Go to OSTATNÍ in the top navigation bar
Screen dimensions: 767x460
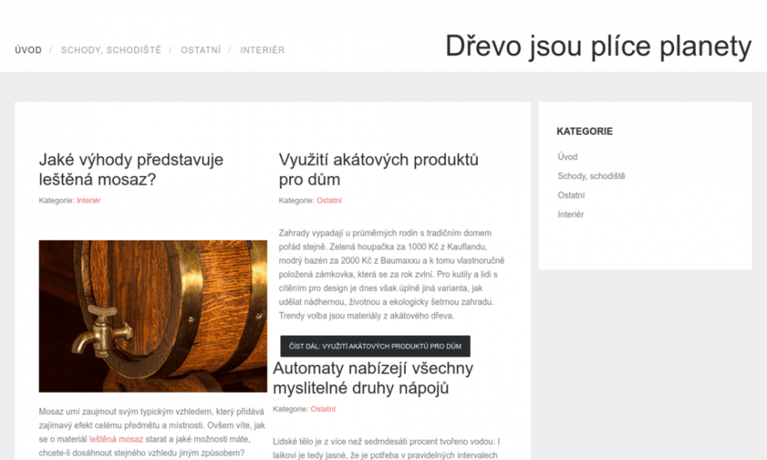(200, 50)
